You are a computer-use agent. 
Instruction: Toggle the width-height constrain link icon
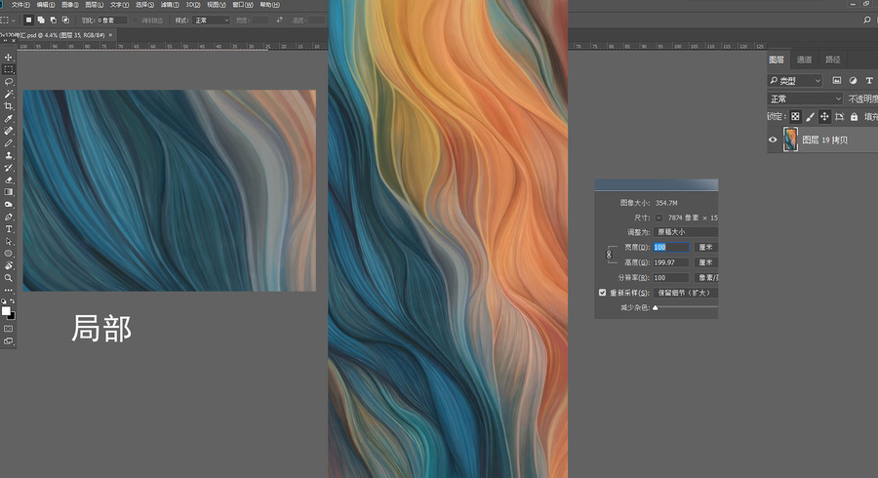pyautogui.click(x=609, y=255)
